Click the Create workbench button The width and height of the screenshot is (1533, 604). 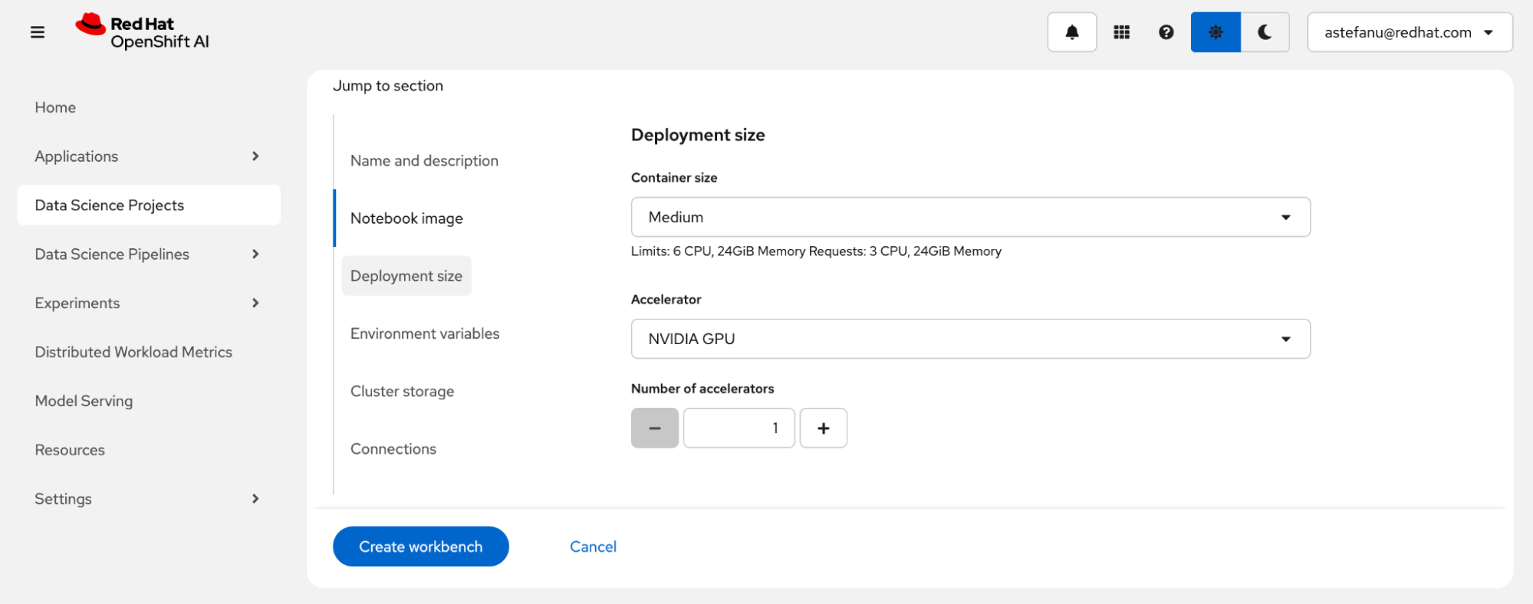pos(420,547)
